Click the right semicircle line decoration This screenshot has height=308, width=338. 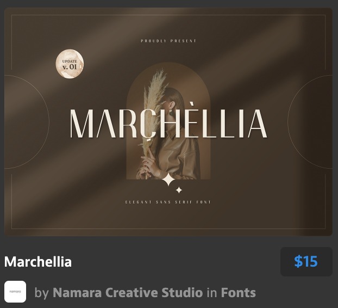pos(310,122)
